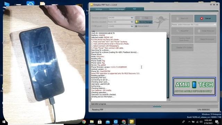Click the volume tray icon

[201, 122]
